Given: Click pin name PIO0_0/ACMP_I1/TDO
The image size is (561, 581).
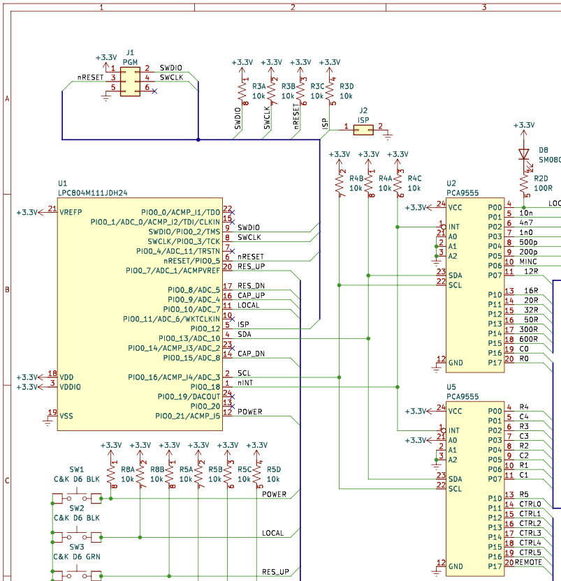Looking at the screenshot, I should [x=181, y=212].
